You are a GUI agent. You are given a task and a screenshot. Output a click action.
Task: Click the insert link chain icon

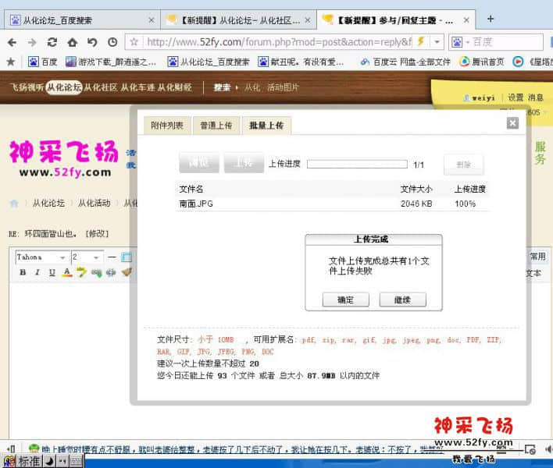click(x=96, y=272)
